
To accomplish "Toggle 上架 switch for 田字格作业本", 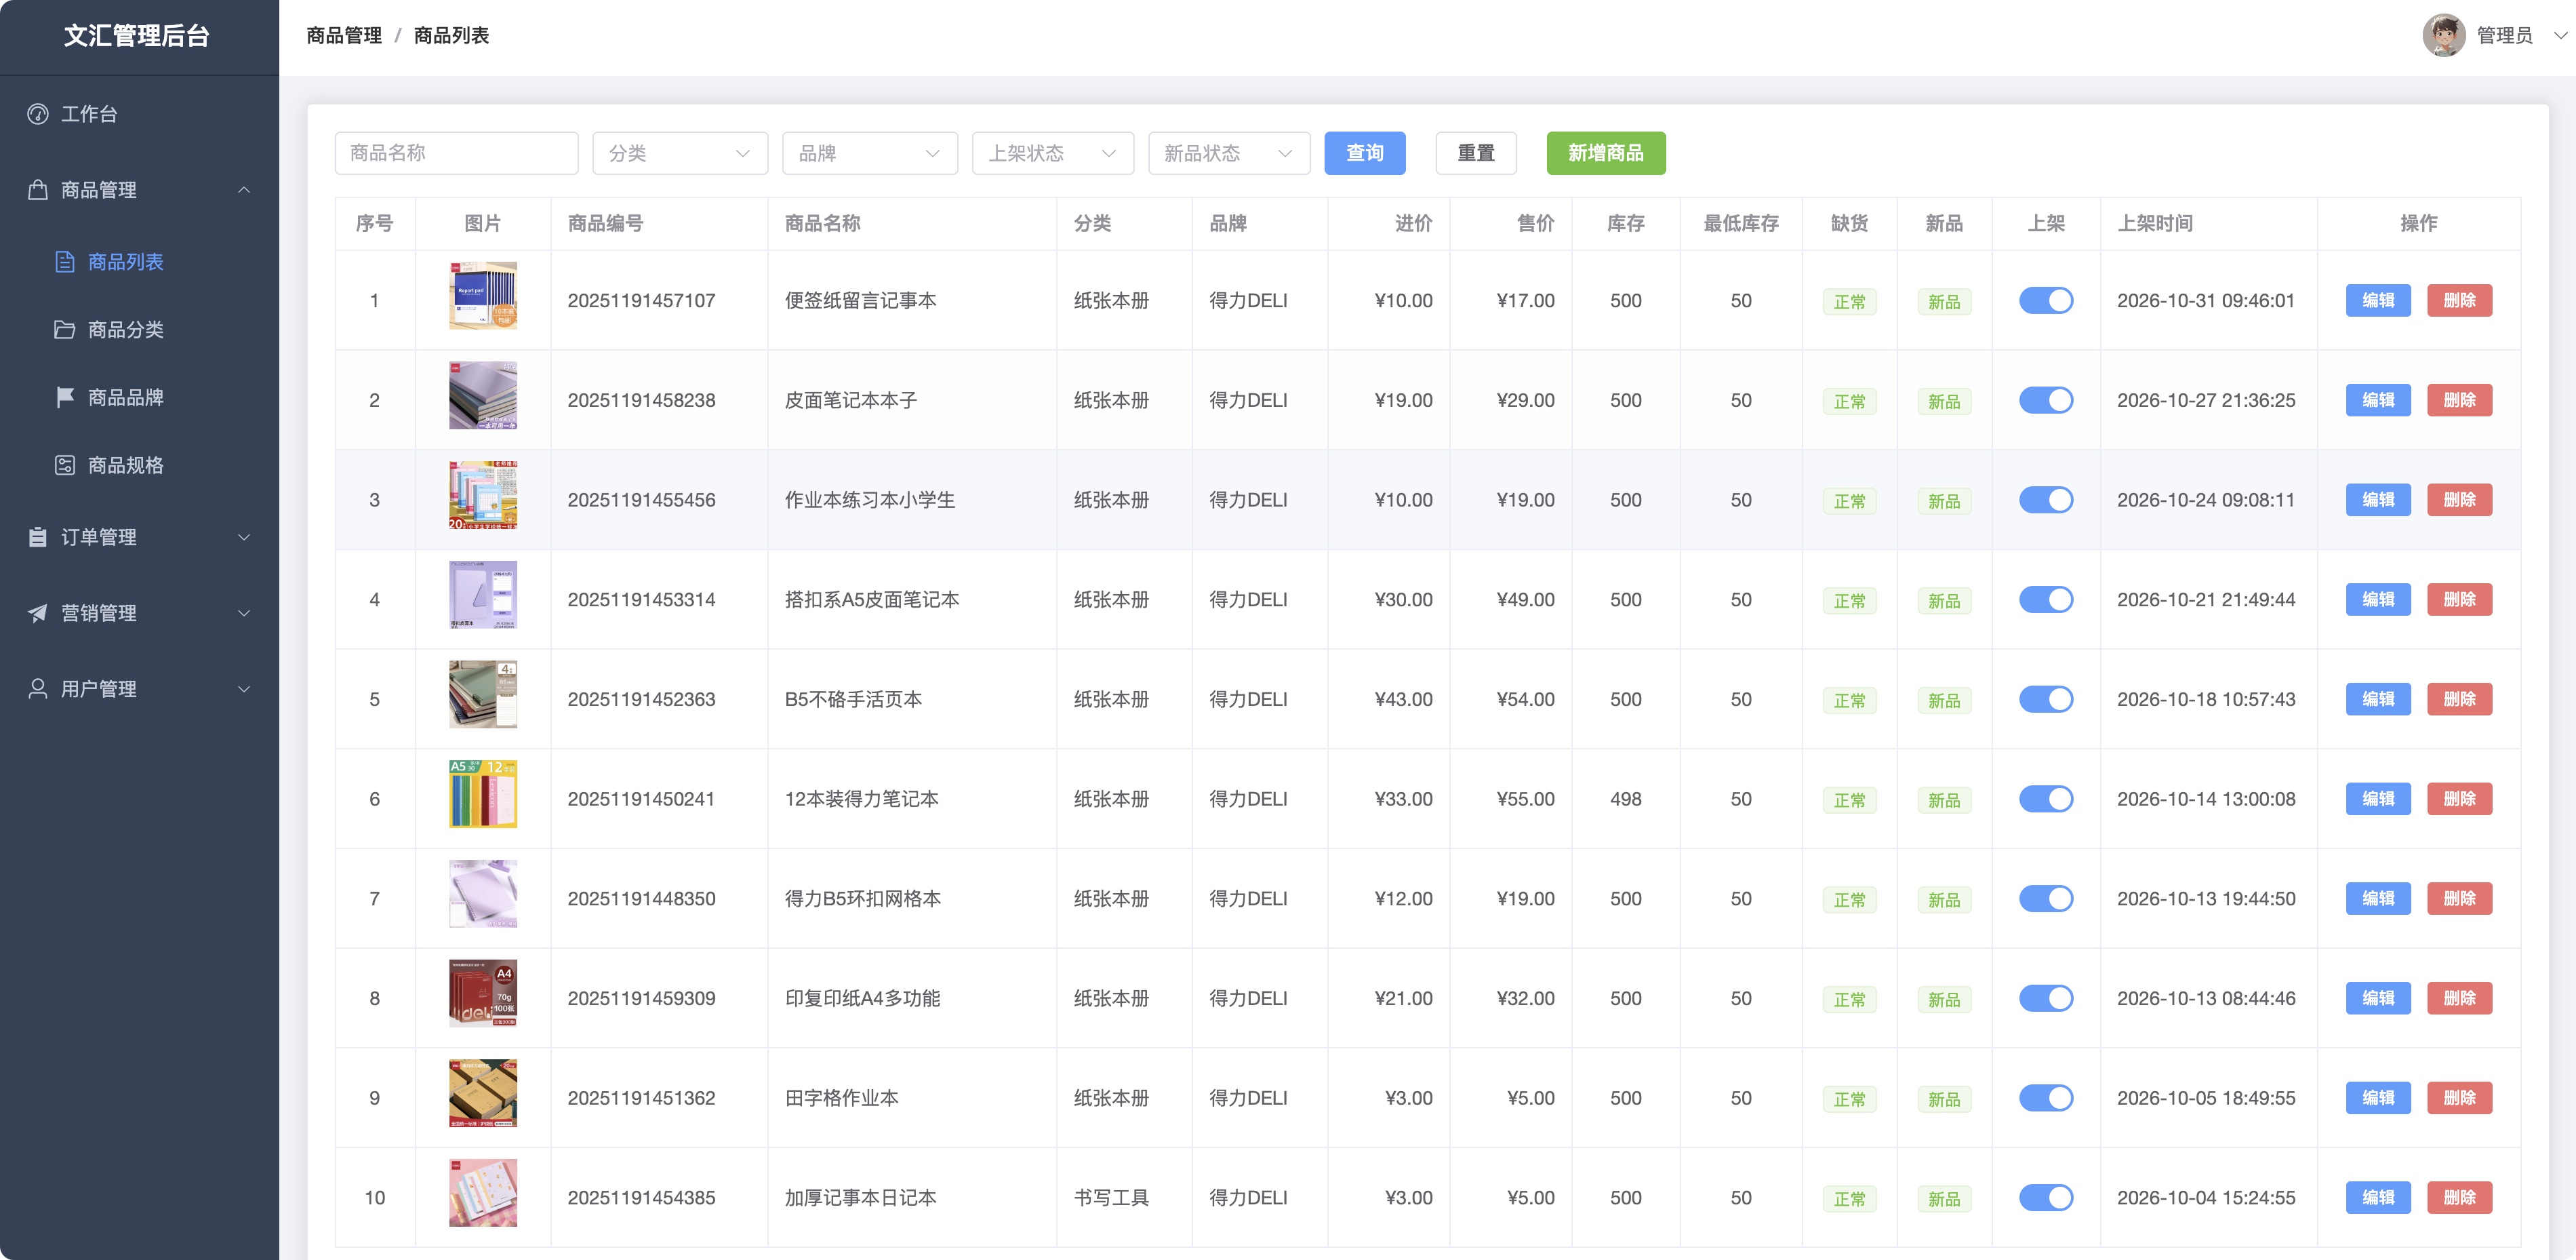I will 2046,1098.
